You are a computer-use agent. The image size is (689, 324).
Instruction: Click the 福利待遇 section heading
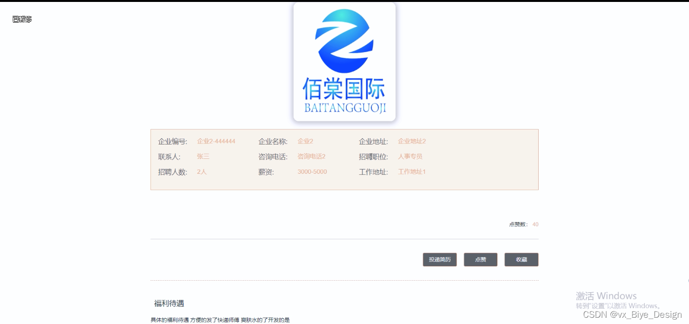pos(169,303)
